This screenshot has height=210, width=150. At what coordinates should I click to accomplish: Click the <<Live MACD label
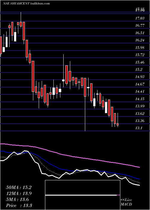coord(126,202)
